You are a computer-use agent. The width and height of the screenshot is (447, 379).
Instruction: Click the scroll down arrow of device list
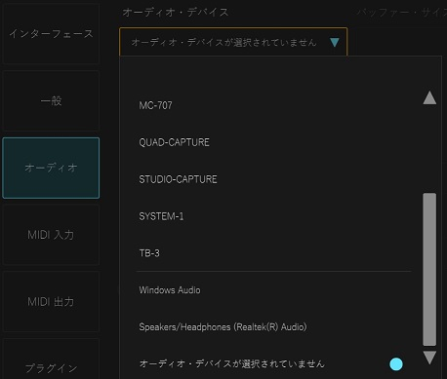click(429, 358)
